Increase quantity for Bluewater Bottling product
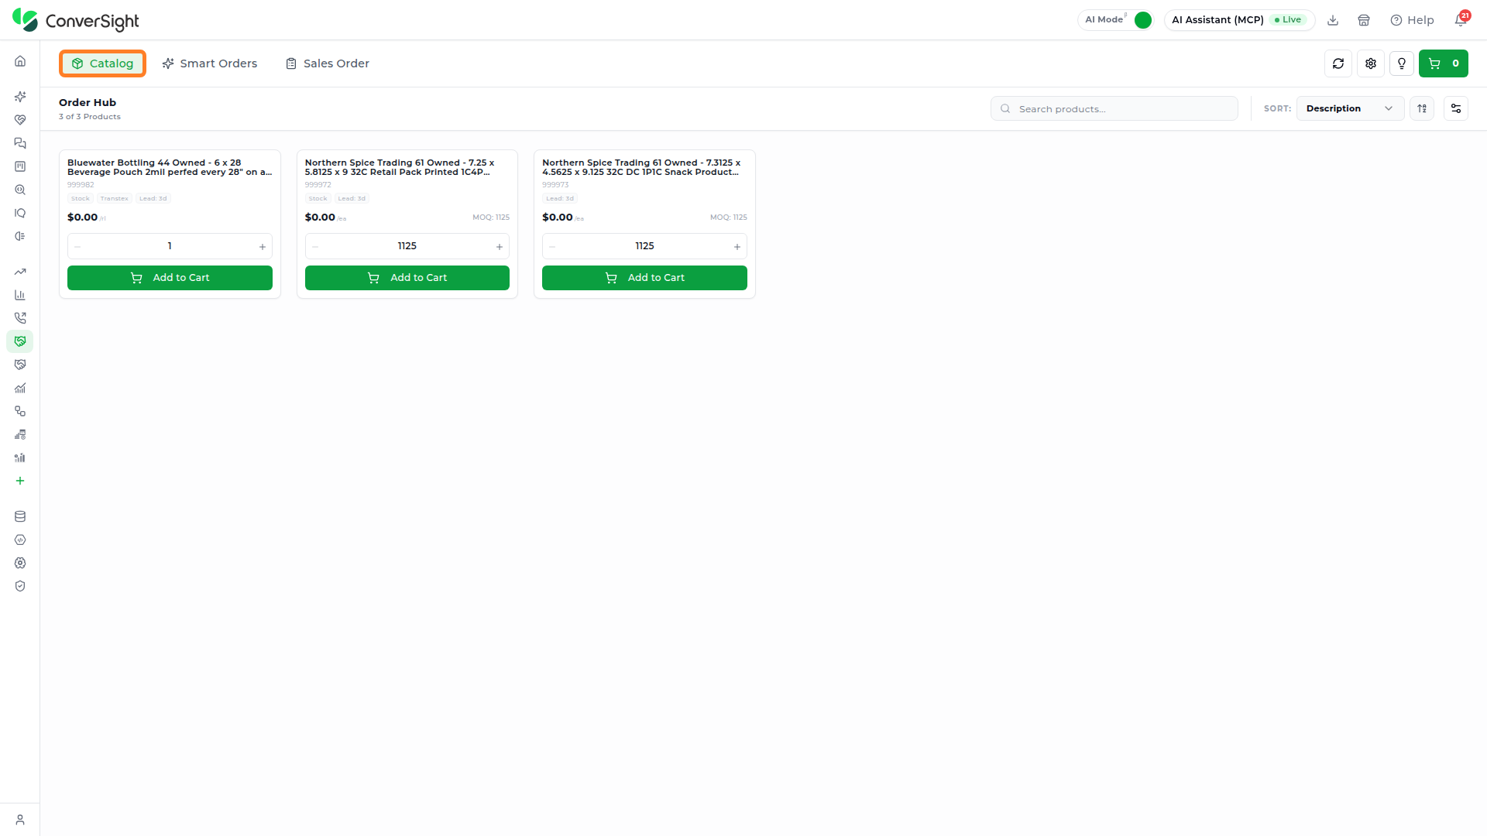This screenshot has width=1487, height=836. (x=263, y=247)
